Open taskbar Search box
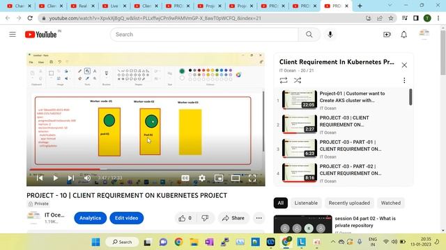This screenshot has width=446, height=250. tap(123, 242)
